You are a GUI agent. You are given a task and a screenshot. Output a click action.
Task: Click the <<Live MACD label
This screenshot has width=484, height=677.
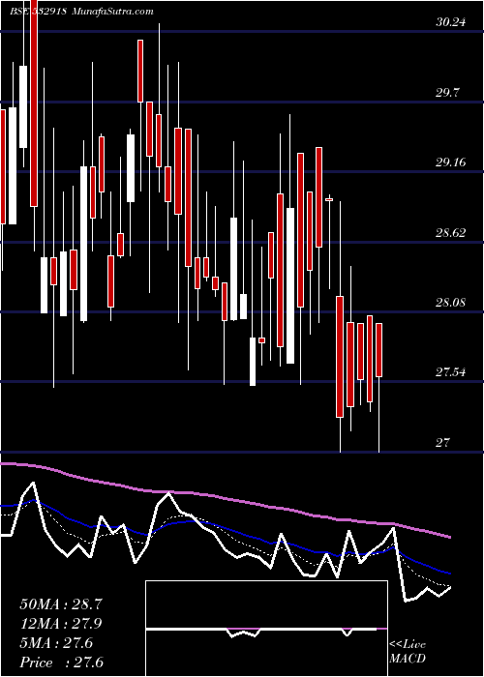pyautogui.click(x=408, y=652)
